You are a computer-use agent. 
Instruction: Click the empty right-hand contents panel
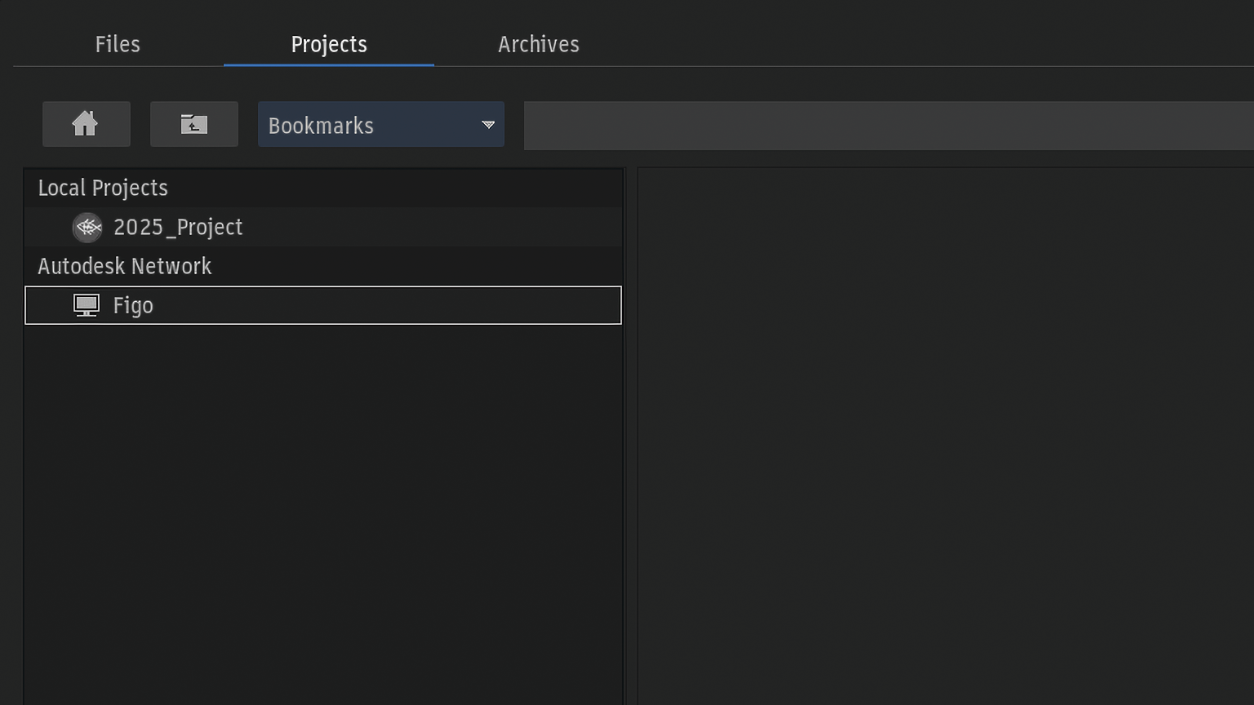pyautogui.click(x=945, y=432)
